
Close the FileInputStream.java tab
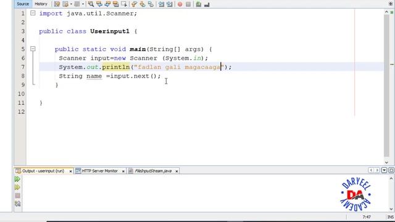tap(177, 171)
